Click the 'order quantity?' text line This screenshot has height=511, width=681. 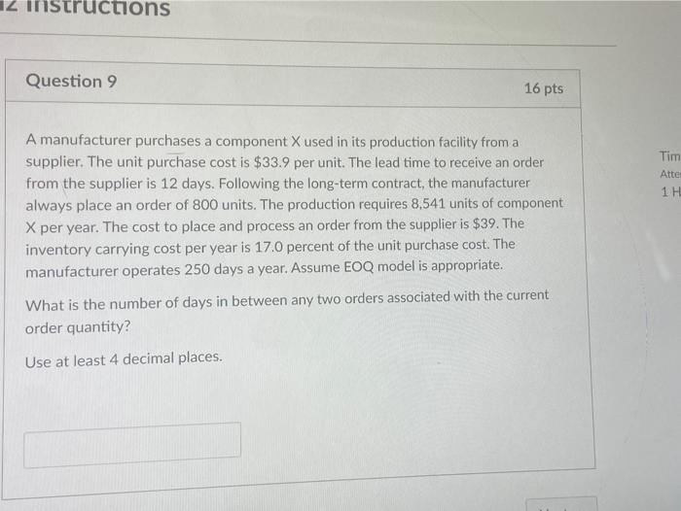click(78, 327)
